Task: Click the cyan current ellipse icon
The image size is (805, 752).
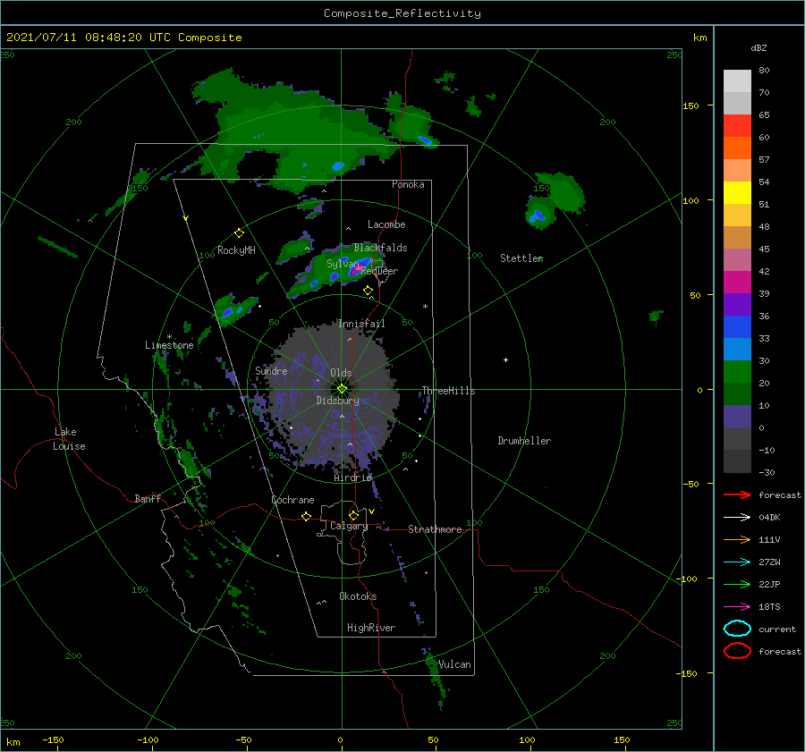Action: [x=737, y=629]
